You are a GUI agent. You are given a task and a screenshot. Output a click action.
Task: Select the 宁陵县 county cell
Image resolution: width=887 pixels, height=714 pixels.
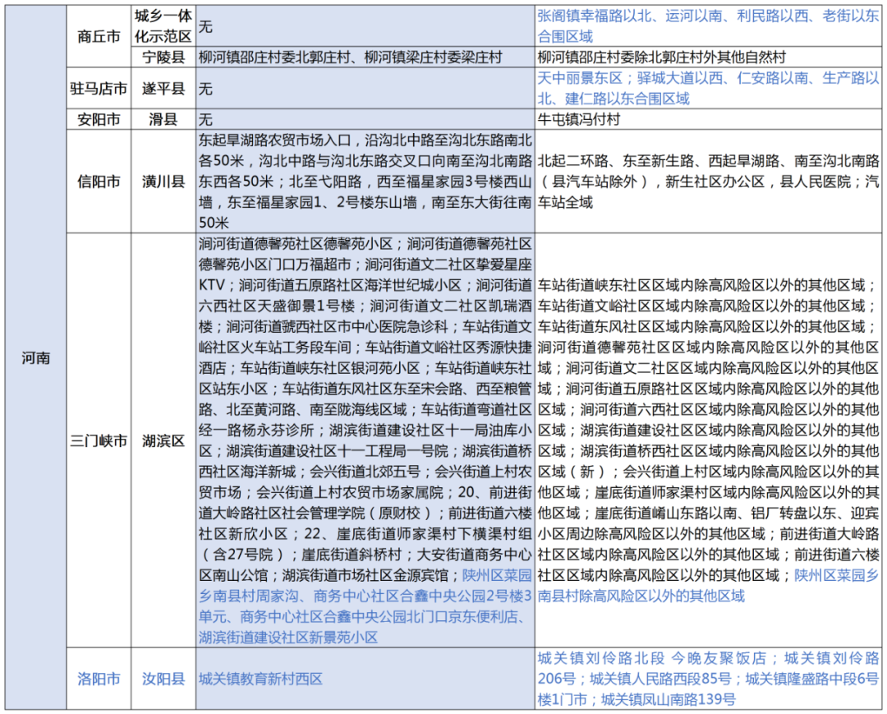163,58
